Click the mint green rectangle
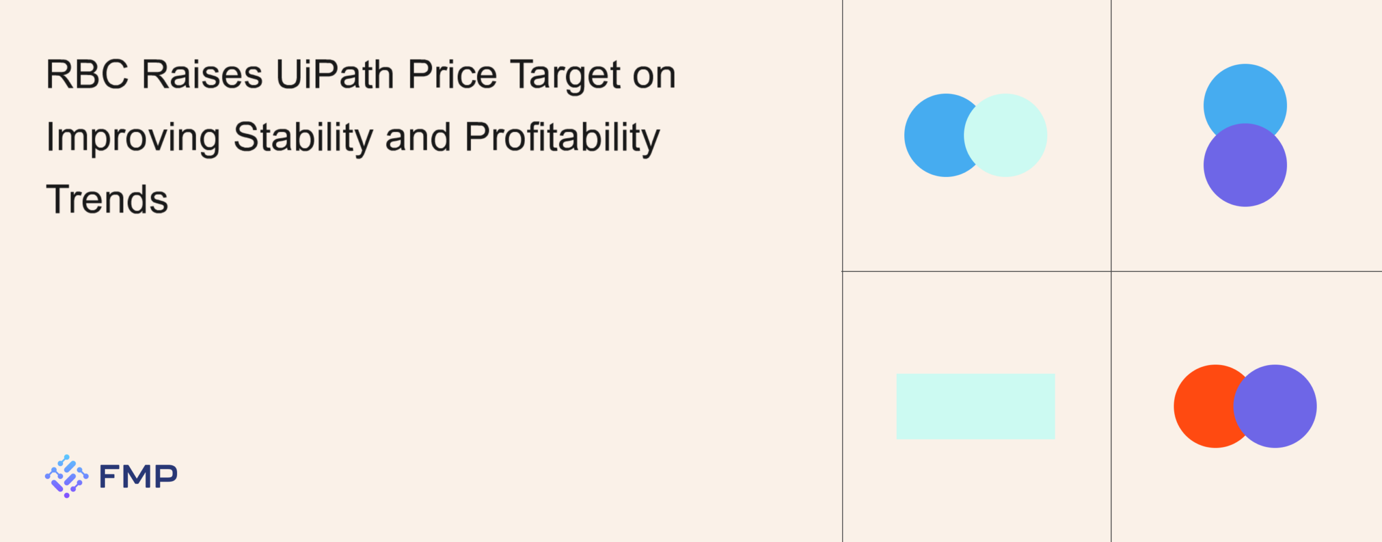The image size is (1382, 542). point(975,406)
